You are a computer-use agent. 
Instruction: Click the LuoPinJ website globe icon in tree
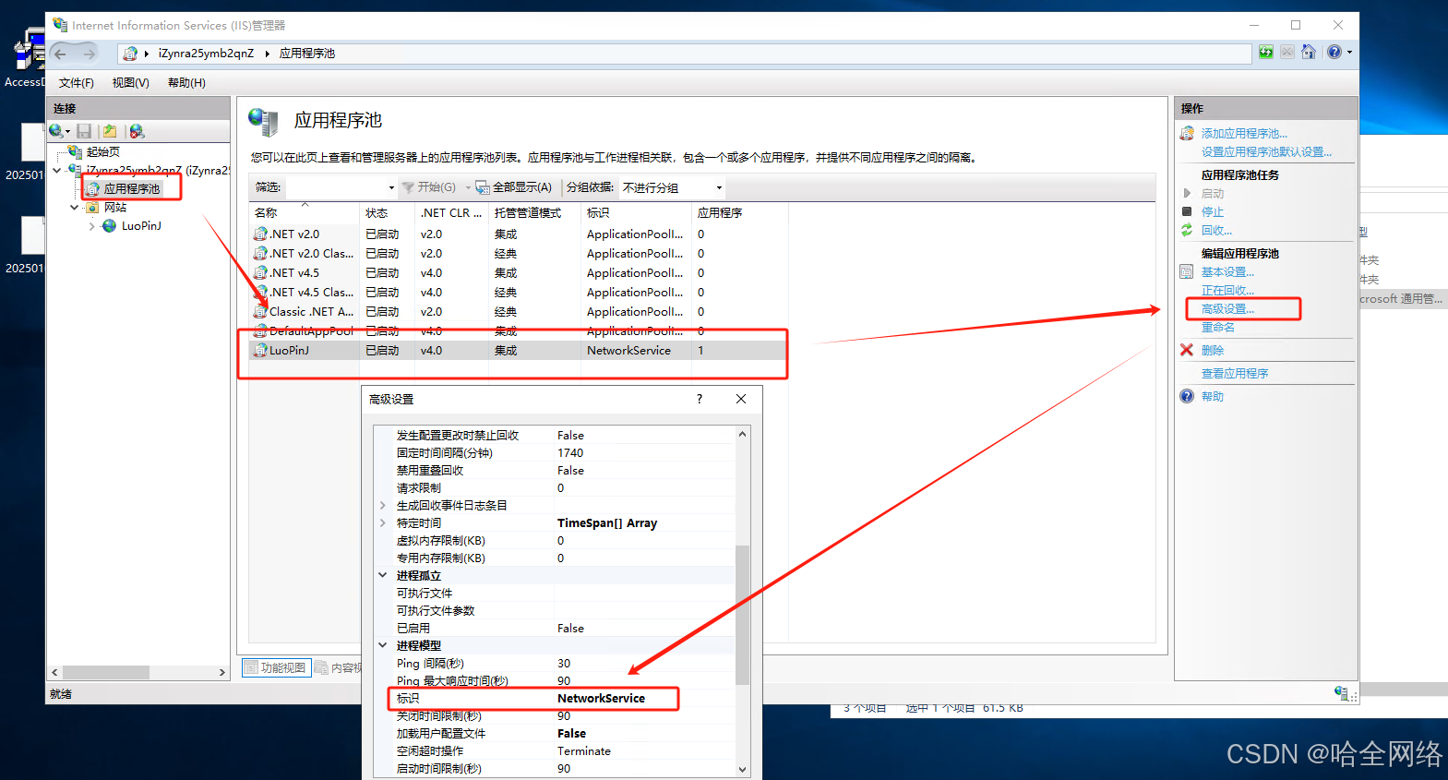click(110, 226)
